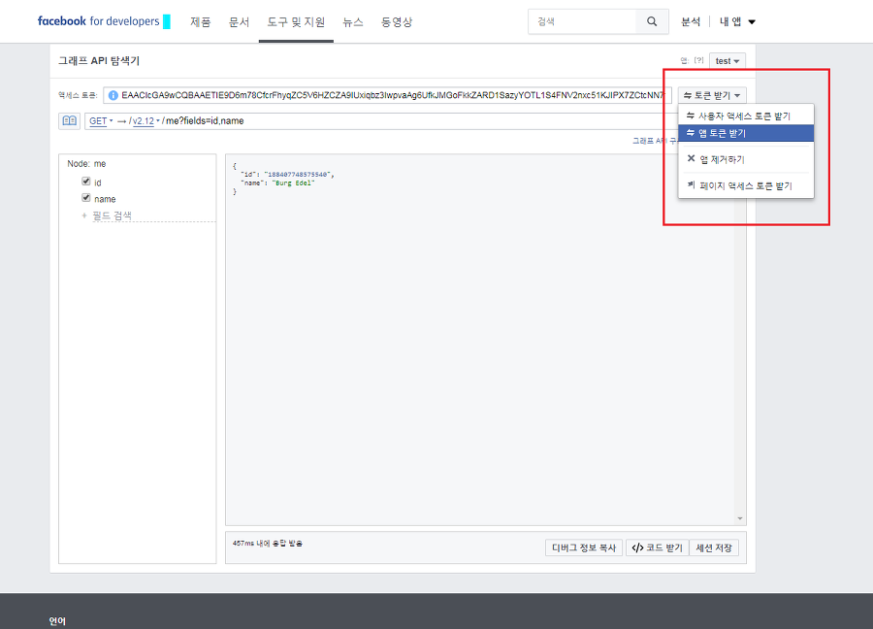Open the 도구 및 지원 menu
Image resolution: width=873 pixels, height=629 pixels.
click(x=296, y=21)
